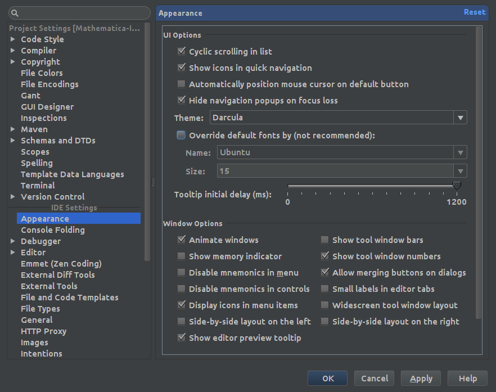496x392 pixels.
Task: Enable Show memory indicator
Action: tap(182, 256)
